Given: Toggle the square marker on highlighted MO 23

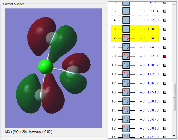Looking at the screenshot, I should (165, 29).
